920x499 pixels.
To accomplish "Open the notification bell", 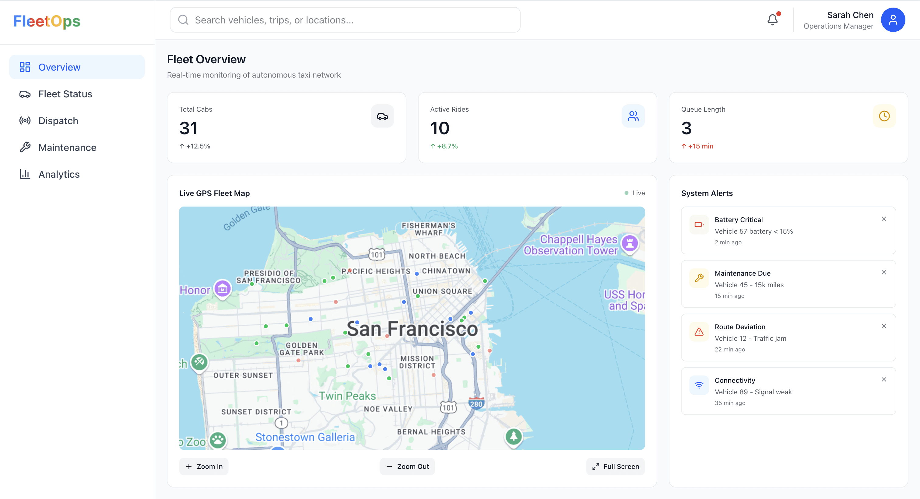I will (x=772, y=20).
